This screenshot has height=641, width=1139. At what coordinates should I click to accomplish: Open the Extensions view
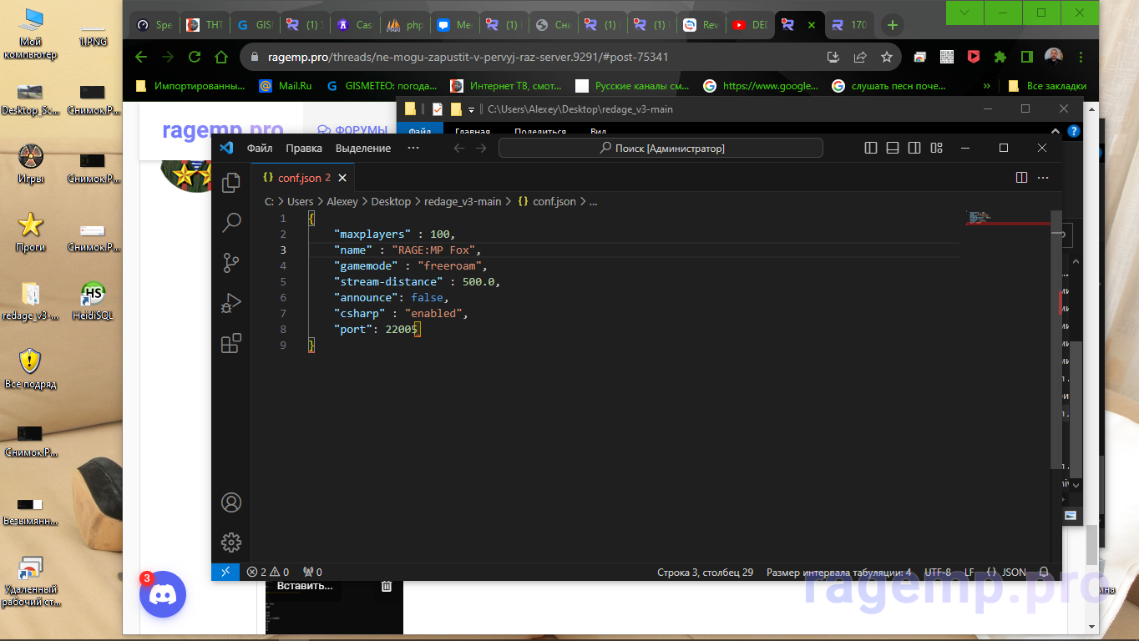(x=230, y=342)
